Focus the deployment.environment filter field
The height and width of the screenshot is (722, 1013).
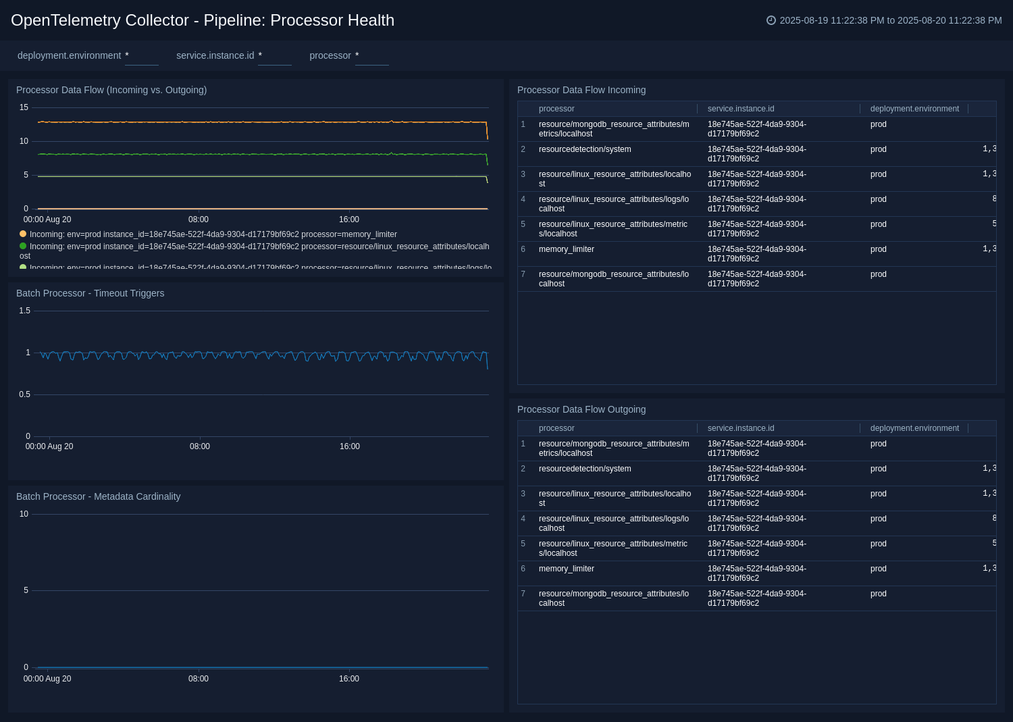click(142, 56)
